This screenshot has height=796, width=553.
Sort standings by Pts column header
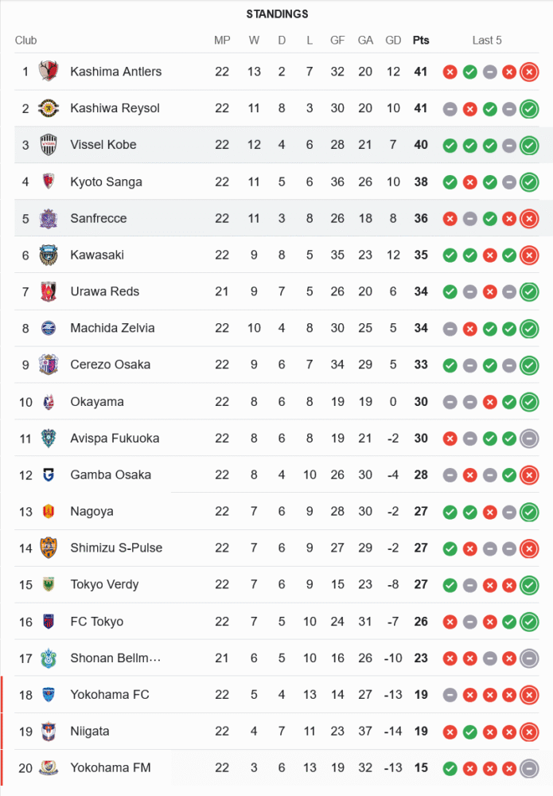(x=421, y=41)
